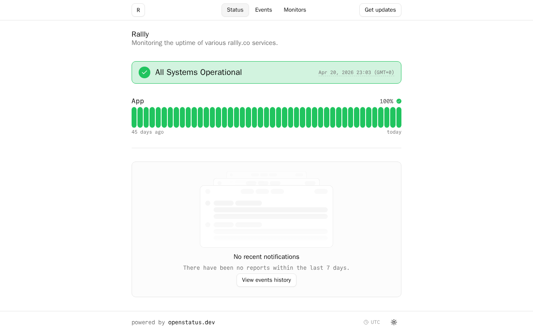Switch to the Status tab
533x333 pixels.
pos(235,10)
